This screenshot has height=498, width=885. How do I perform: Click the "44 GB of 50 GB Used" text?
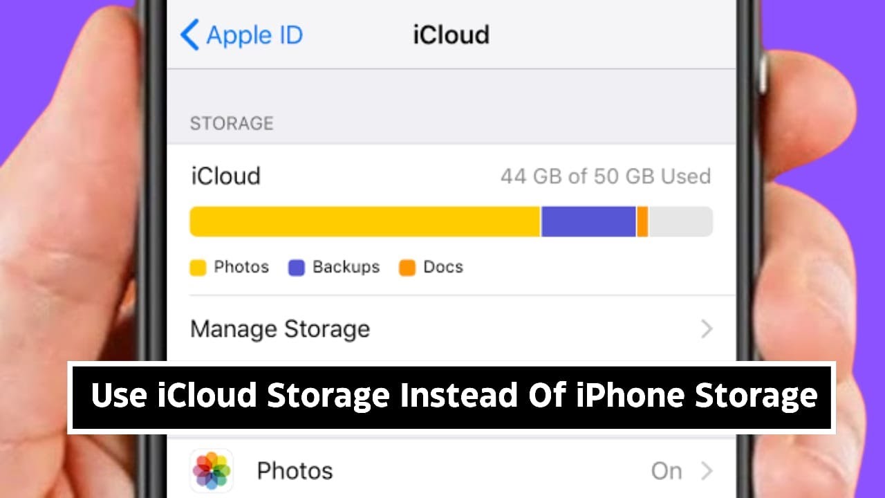coord(605,176)
